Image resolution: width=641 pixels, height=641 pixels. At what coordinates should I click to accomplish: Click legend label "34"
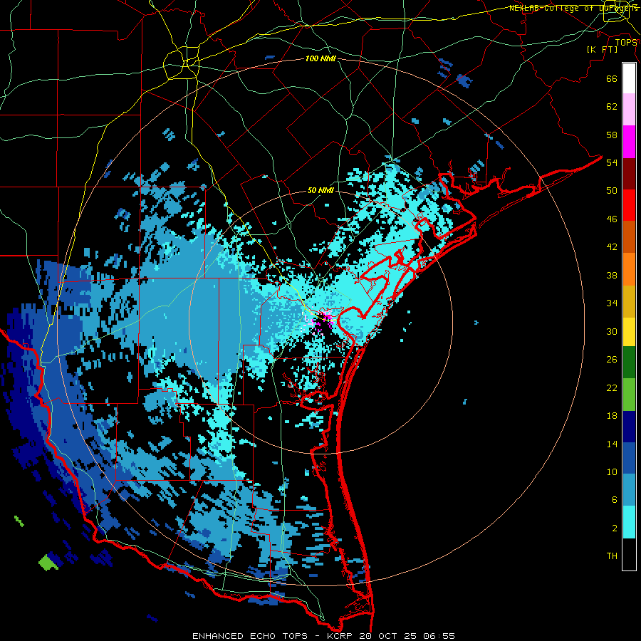[x=612, y=303]
